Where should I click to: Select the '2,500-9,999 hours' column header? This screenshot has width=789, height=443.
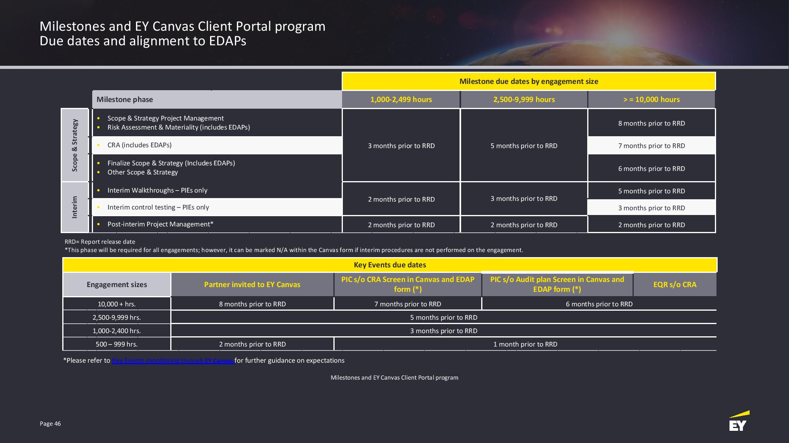click(x=524, y=100)
